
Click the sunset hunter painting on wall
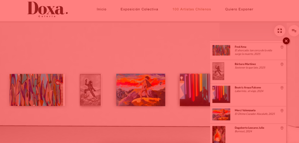(141, 90)
